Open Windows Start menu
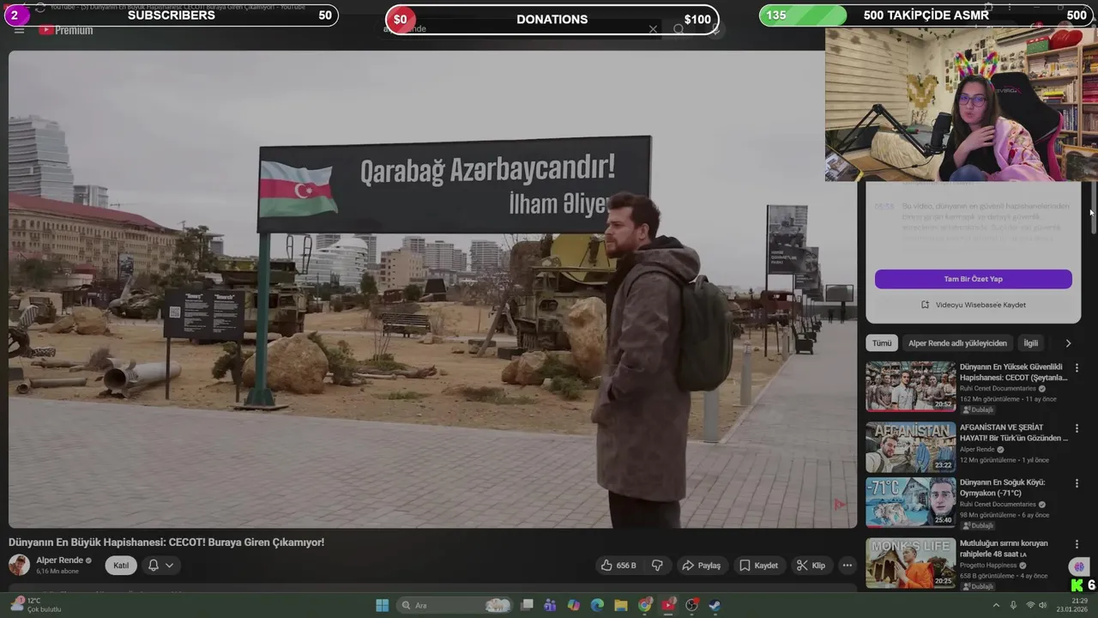Image resolution: width=1098 pixels, height=618 pixels. [x=382, y=605]
